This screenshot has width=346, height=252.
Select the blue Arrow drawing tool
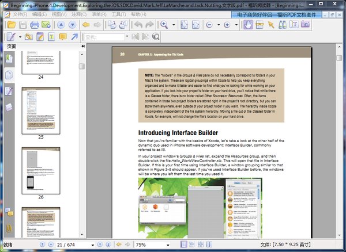[74, 37]
